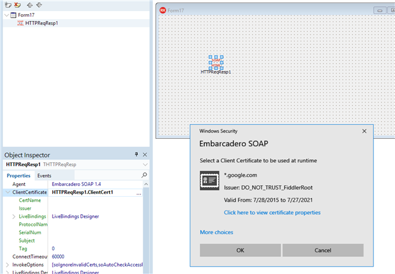395x274 pixels.
Task: Open the HTTPReqResp1 component selector dropdown
Action: tap(145, 165)
